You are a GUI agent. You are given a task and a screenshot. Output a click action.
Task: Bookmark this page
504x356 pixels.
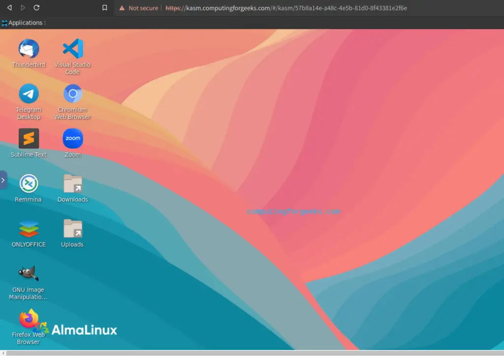(104, 8)
